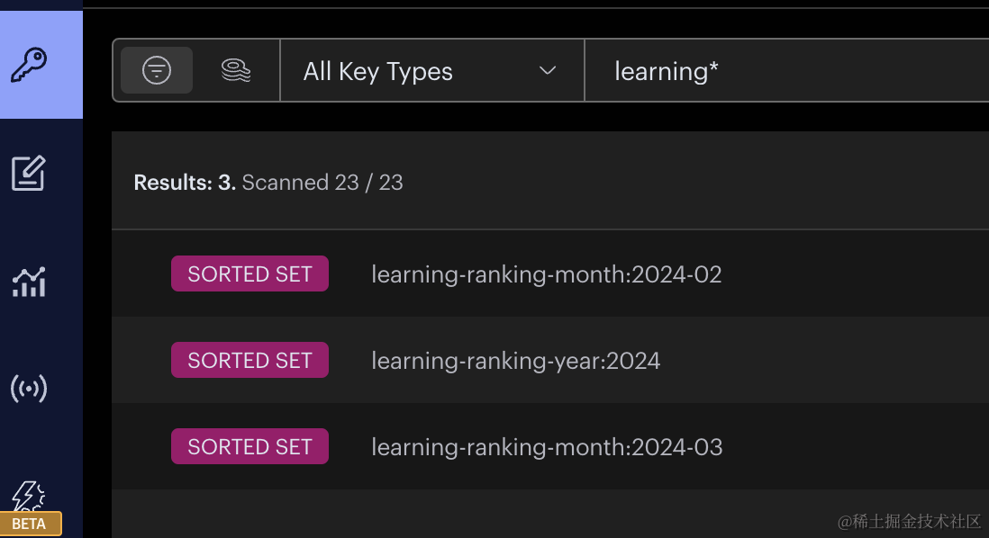Screen dimensions: 989x538
Task: Click SORTED SET badge for learning-ranking-month:2024-02
Action: pyautogui.click(x=250, y=274)
